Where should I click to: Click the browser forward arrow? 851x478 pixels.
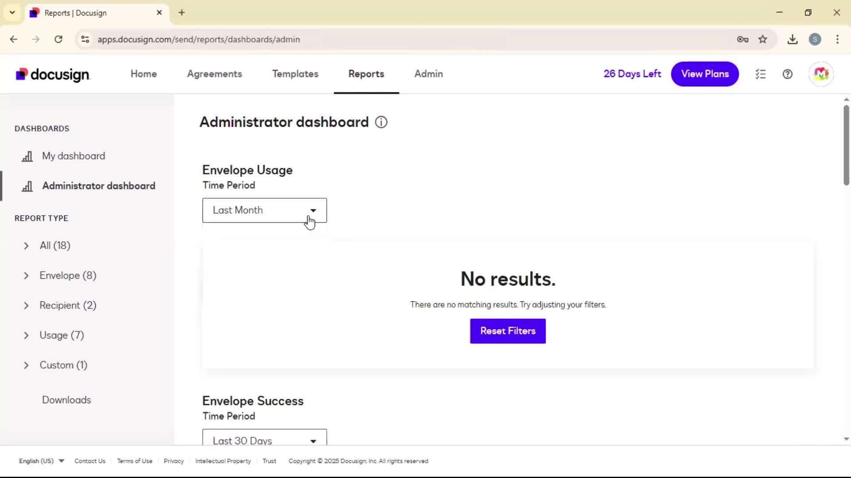point(36,39)
